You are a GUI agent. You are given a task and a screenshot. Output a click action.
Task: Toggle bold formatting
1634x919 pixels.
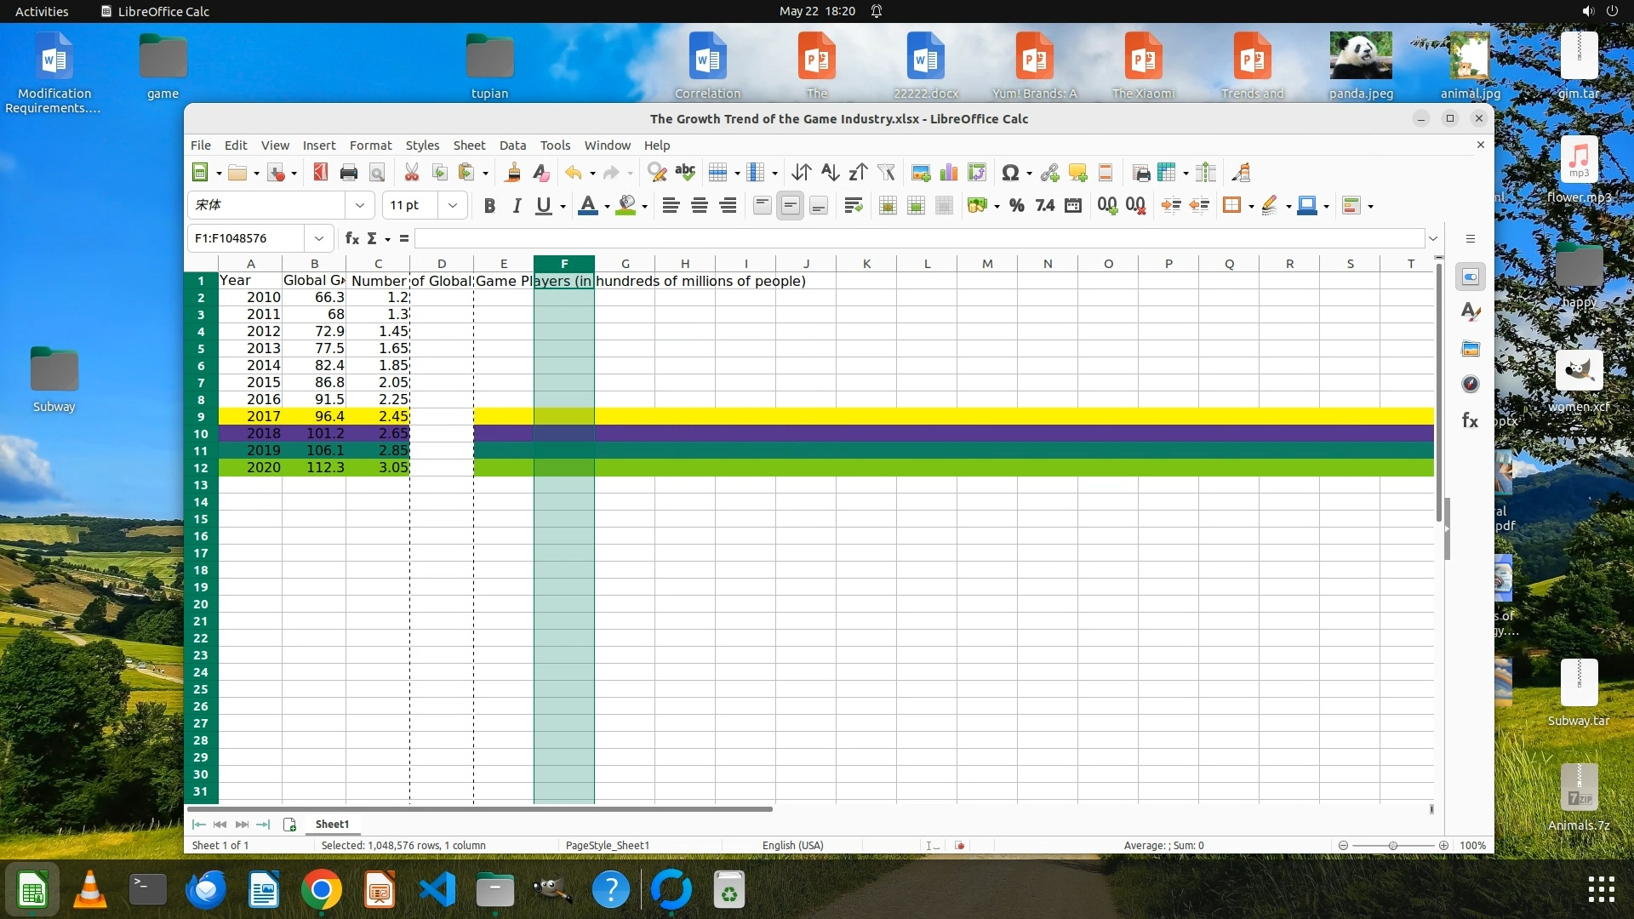coord(489,205)
